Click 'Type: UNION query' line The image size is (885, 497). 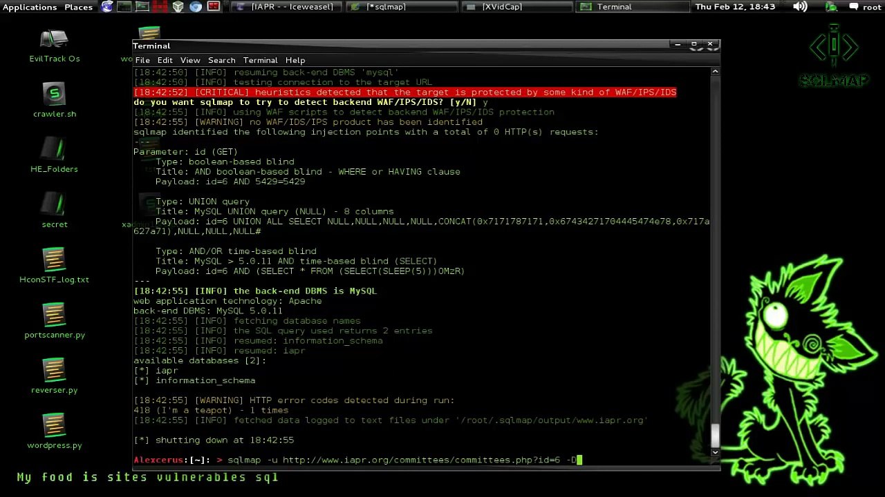(203, 202)
